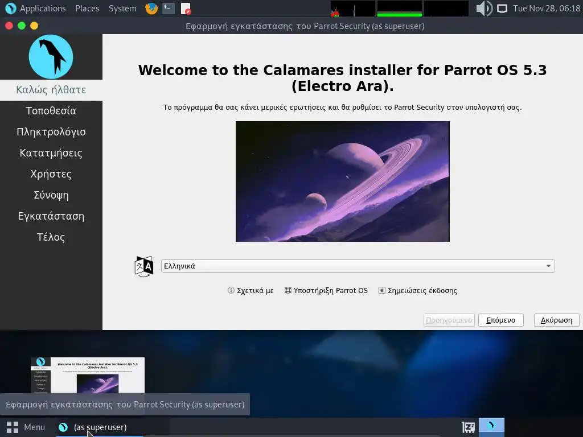Click the window title text
This screenshot has width=583, height=437.
tap(305, 26)
